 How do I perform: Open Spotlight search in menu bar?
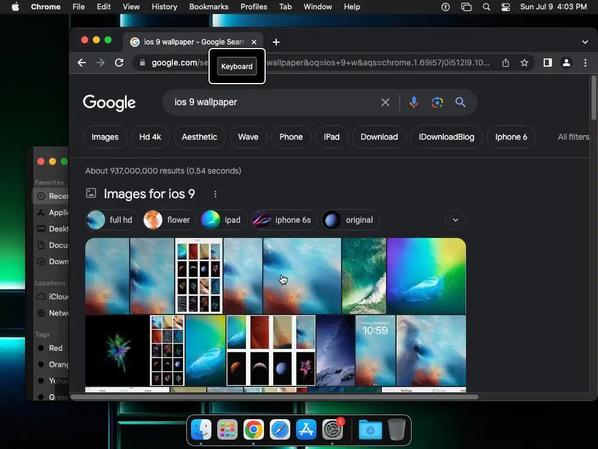pos(486,7)
